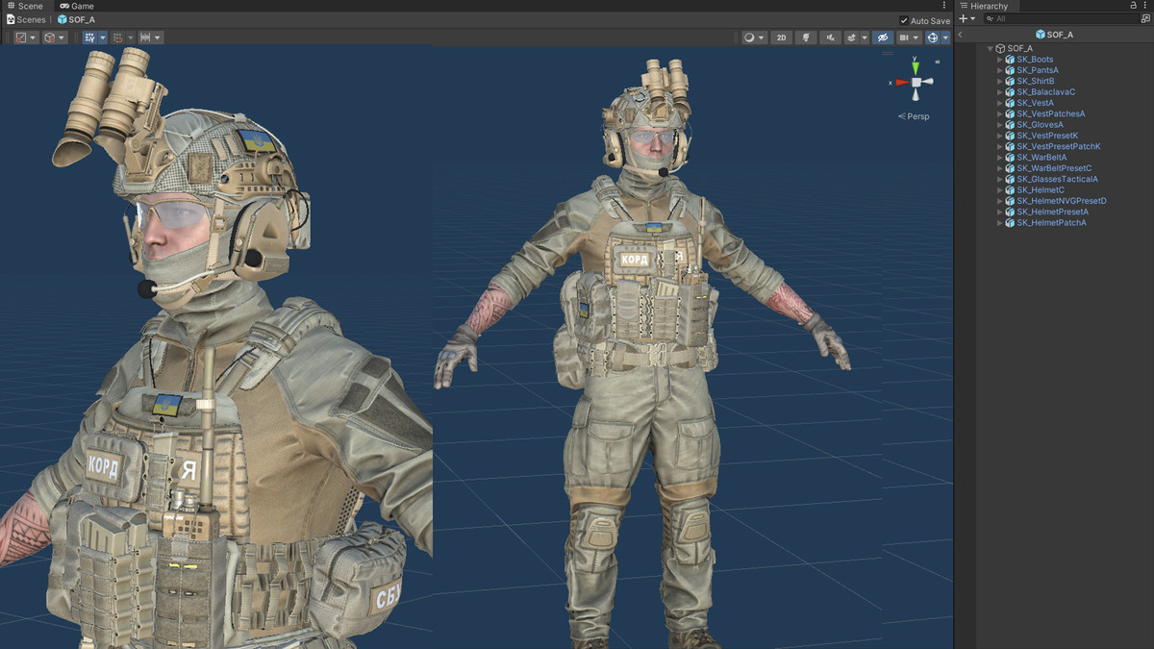This screenshot has width=1154, height=649.
Task: Click the SK_VestA prefab cube icon
Action: click(x=1010, y=103)
